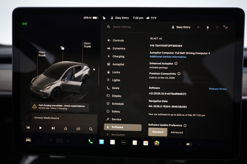Tap the HomeLink garage icon

[198, 27]
